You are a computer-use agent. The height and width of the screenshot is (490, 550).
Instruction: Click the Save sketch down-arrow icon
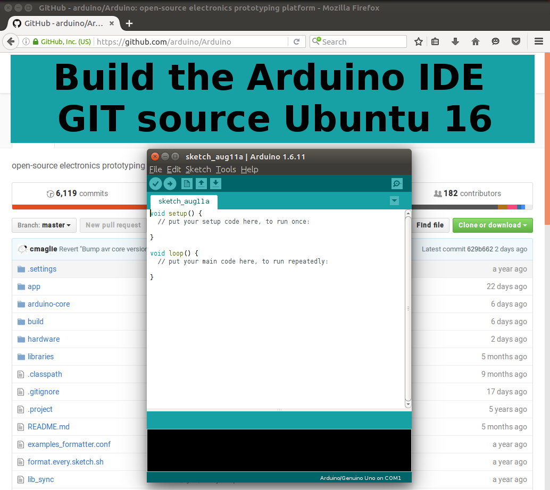[216, 183]
